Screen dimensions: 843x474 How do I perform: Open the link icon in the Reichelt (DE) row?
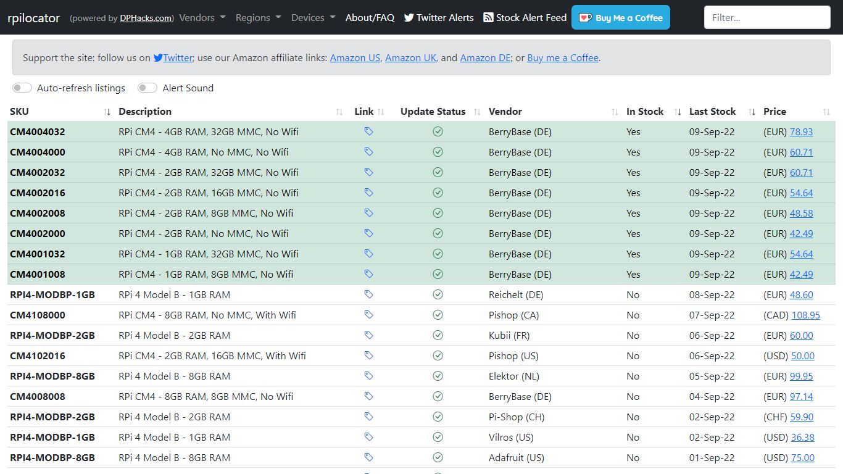pos(368,294)
